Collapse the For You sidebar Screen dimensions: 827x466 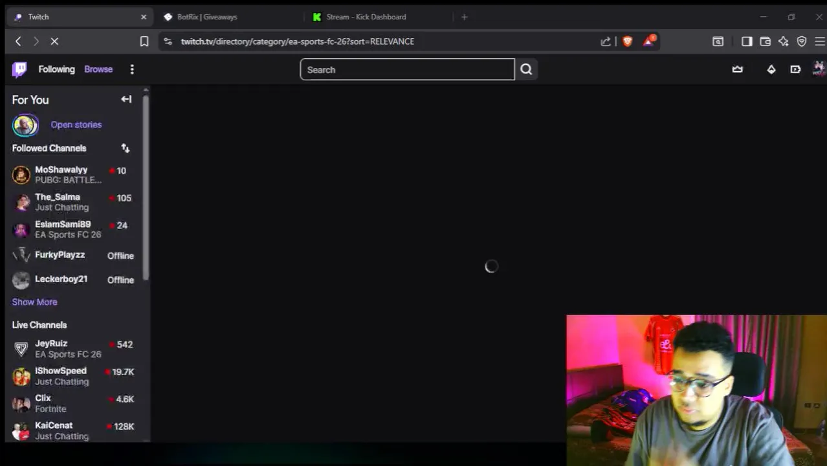[126, 99]
